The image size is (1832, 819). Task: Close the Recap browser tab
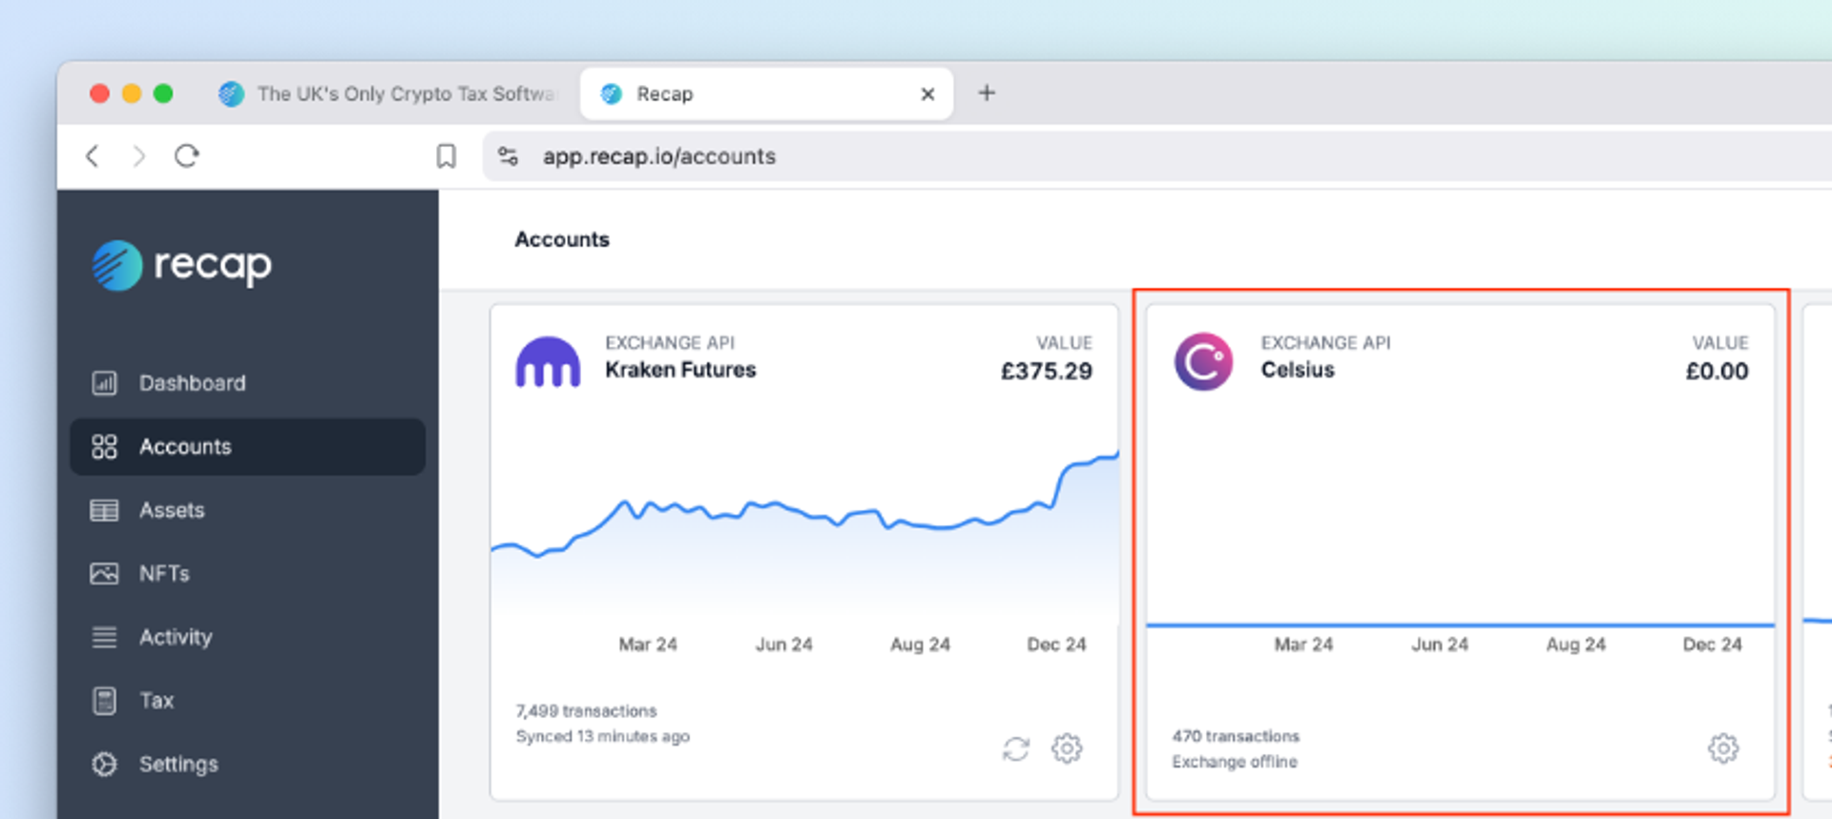tap(927, 93)
